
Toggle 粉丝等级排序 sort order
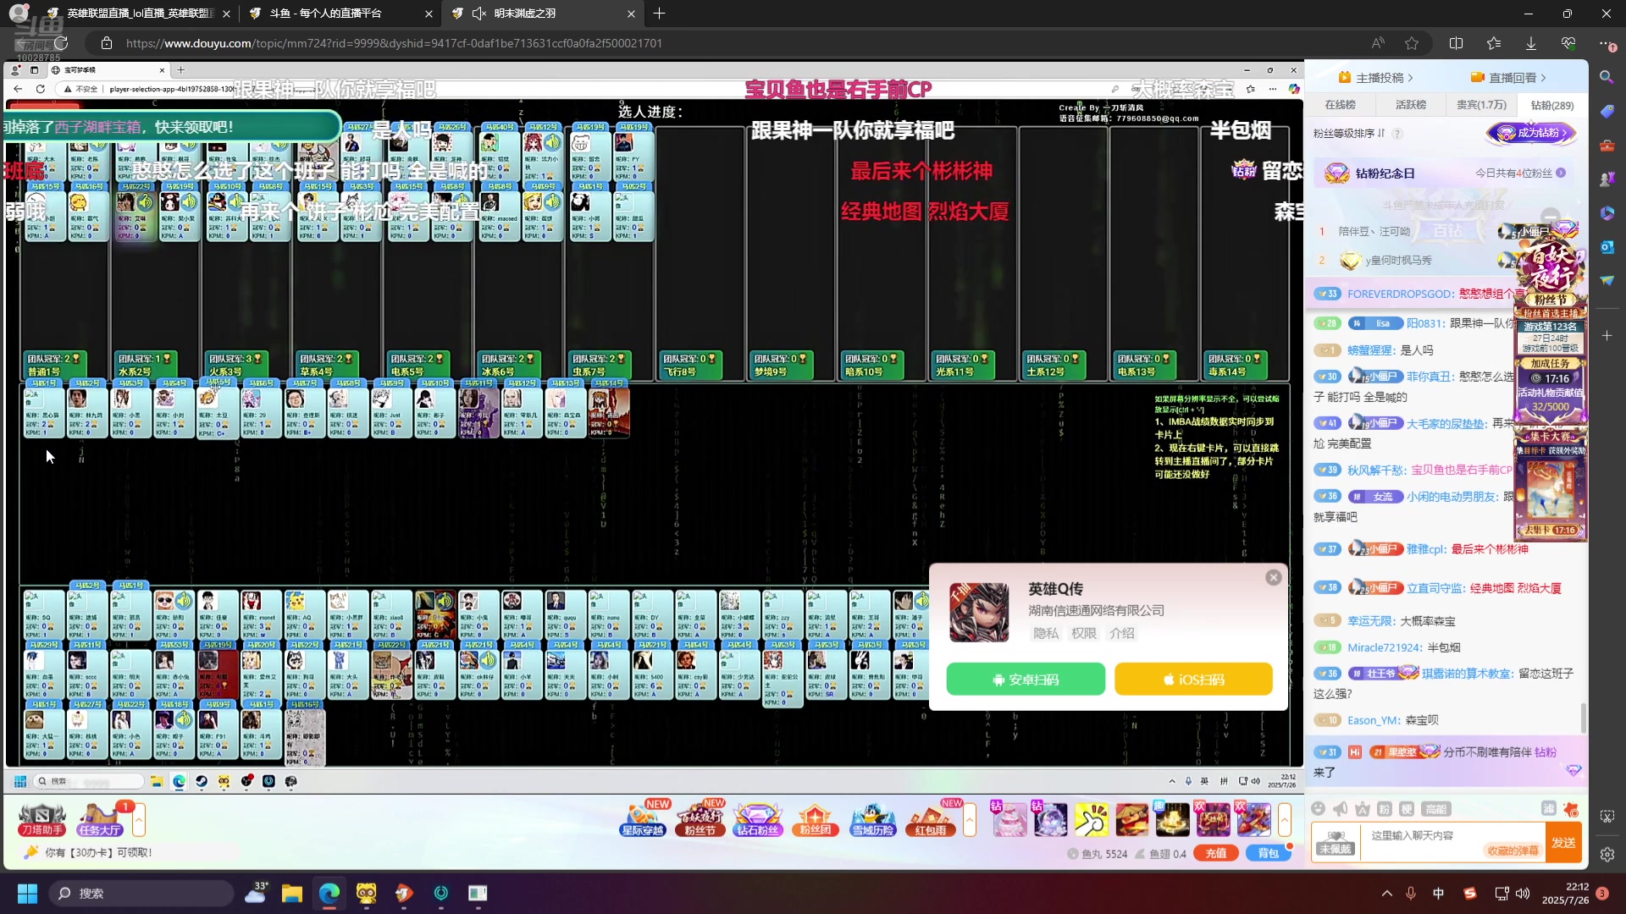click(1348, 133)
